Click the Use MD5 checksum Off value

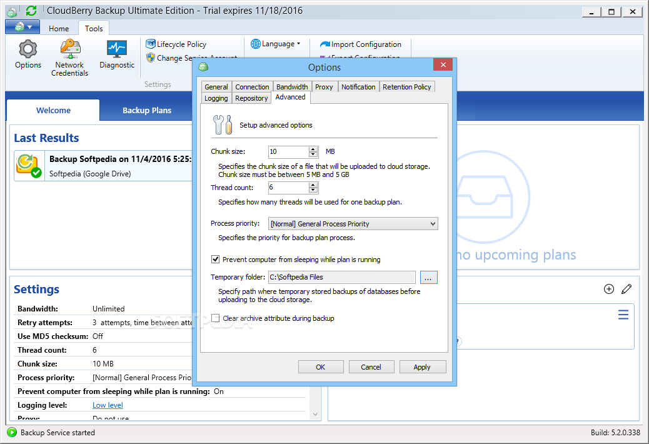coord(98,336)
